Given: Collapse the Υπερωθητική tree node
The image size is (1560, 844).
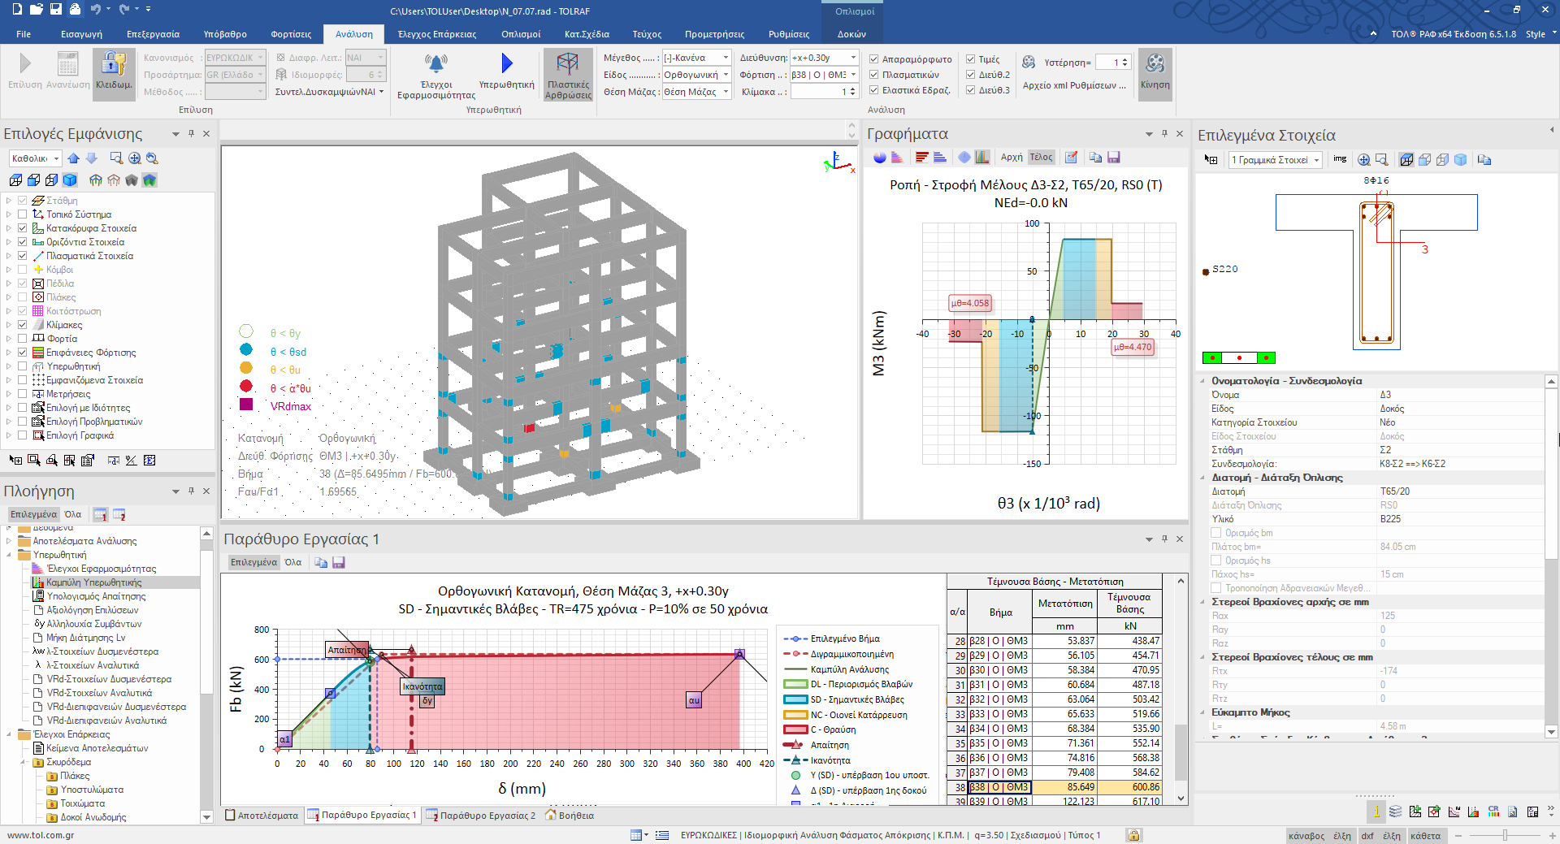Looking at the screenshot, I should click(x=9, y=555).
